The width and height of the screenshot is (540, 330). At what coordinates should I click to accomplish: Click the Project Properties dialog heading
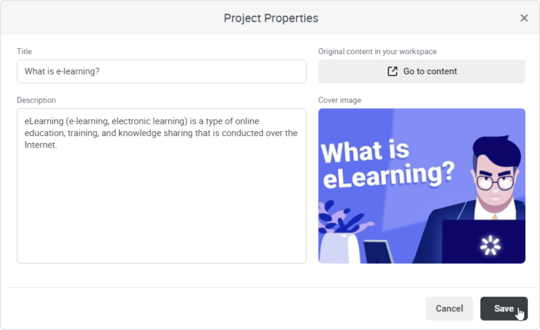pyautogui.click(x=271, y=18)
